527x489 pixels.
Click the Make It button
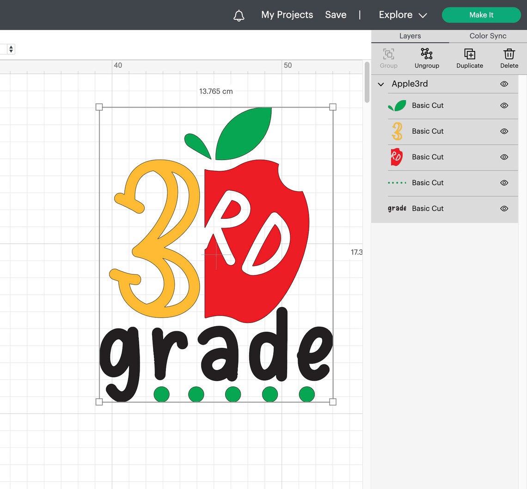tap(481, 15)
